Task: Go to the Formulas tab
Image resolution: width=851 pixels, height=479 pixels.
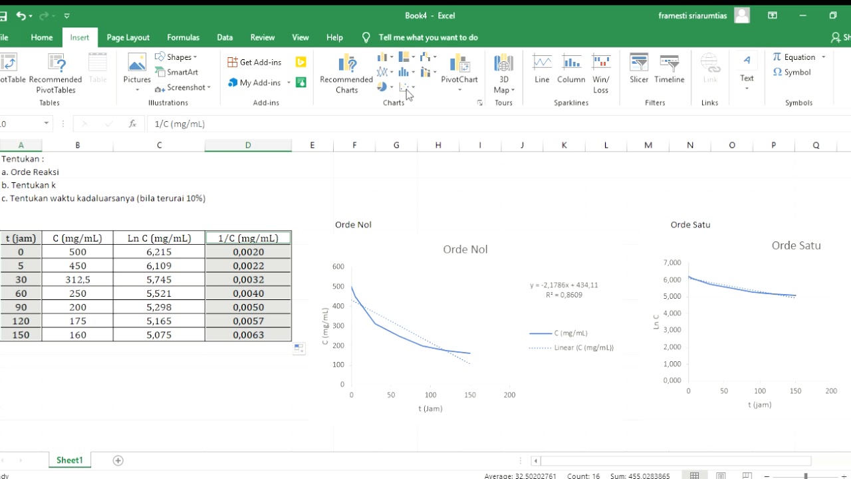Action: tap(183, 37)
